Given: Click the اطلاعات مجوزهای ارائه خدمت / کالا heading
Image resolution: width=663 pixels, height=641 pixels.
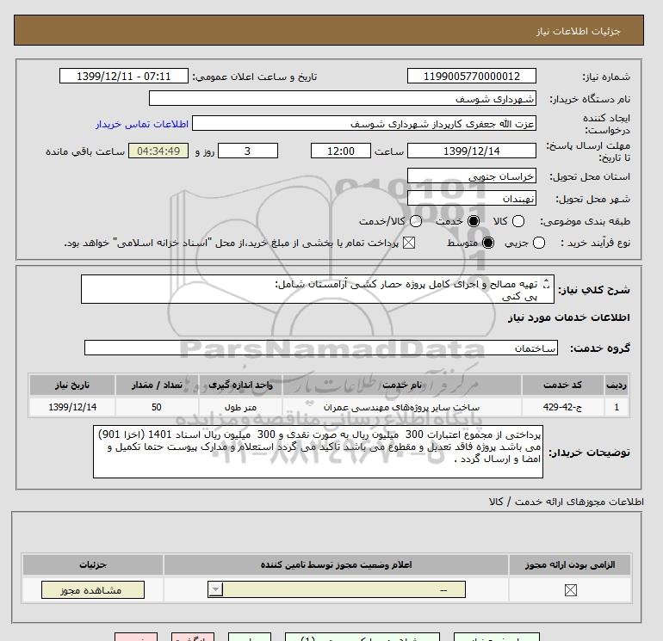Looking at the screenshot, I should (567, 502).
